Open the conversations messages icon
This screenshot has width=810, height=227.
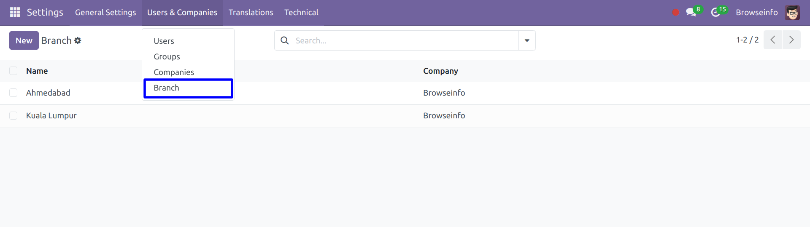(691, 12)
